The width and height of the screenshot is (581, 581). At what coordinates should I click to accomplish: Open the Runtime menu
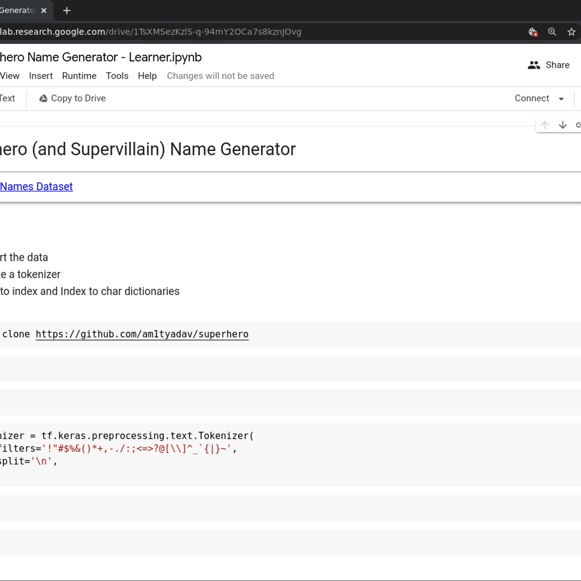point(79,76)
